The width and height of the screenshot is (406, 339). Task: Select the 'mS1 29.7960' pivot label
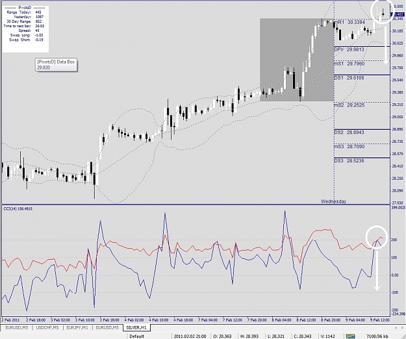point(349,64)
